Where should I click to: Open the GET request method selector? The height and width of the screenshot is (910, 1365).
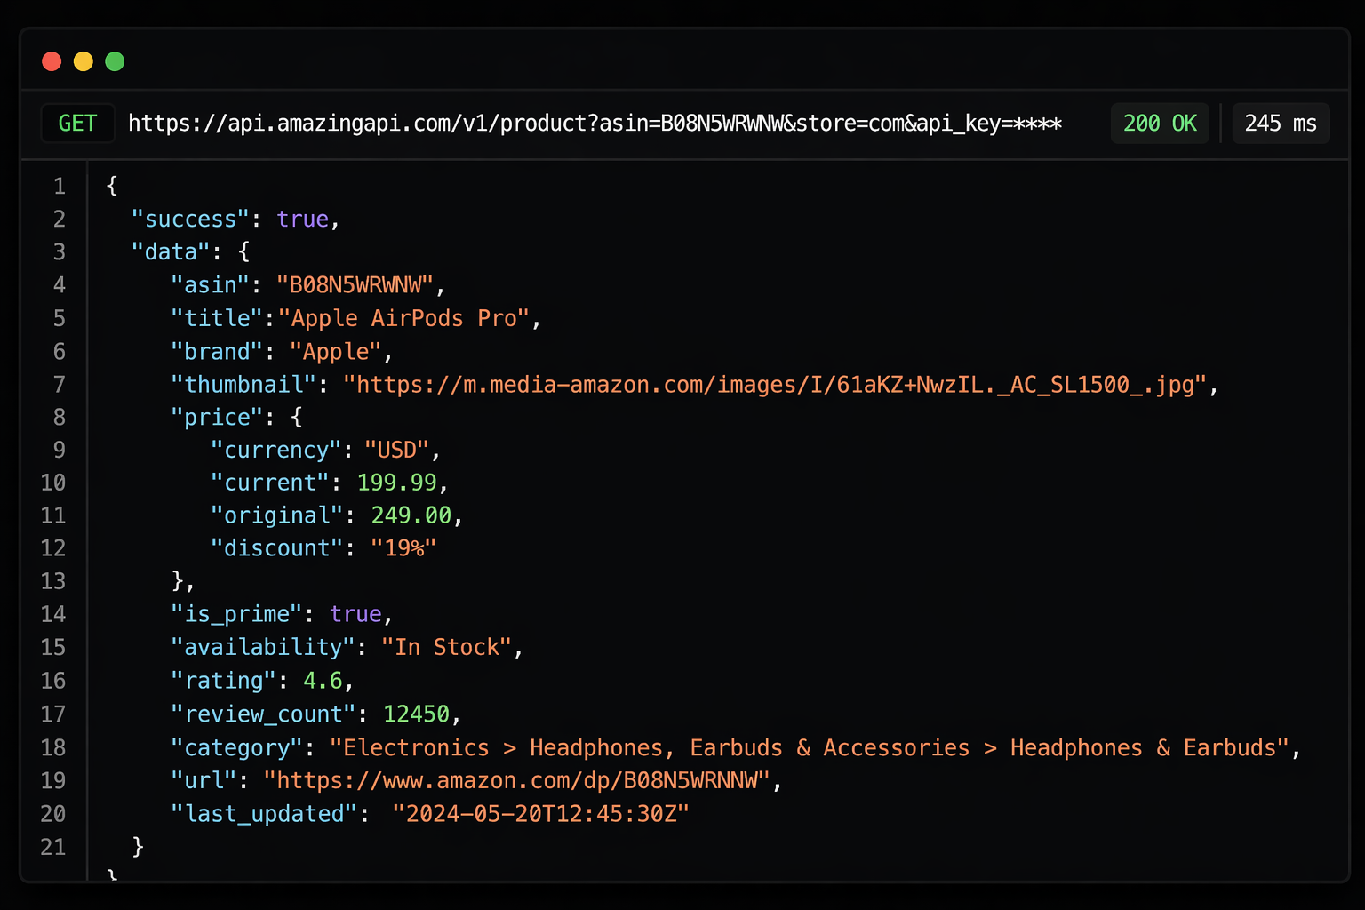point(77,124)
